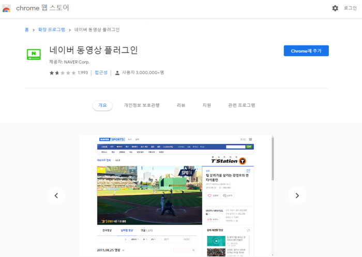The height and width of the screenshot is (257, 362).
Task: Open the settings gear icon
Action: click(335, 8)
